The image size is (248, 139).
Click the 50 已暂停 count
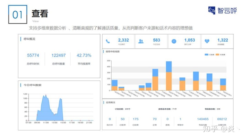coord(123,119)
